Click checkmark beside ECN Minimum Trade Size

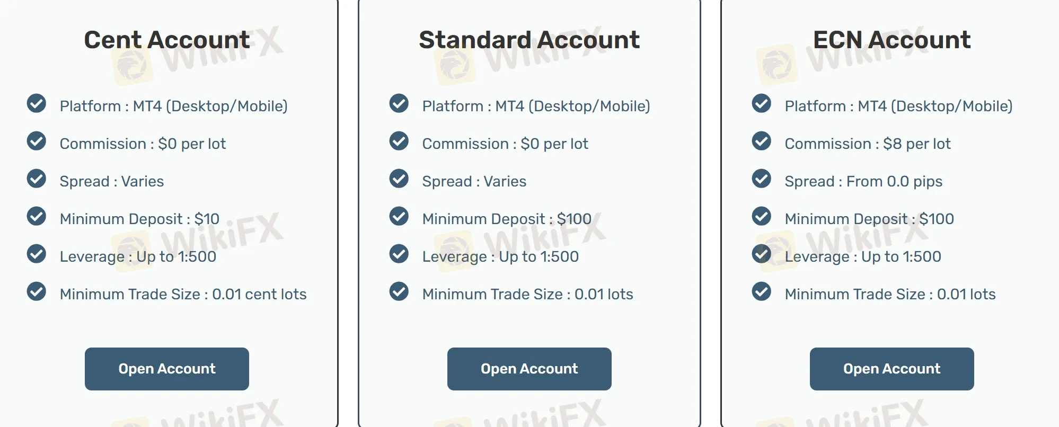click(762, 291)
